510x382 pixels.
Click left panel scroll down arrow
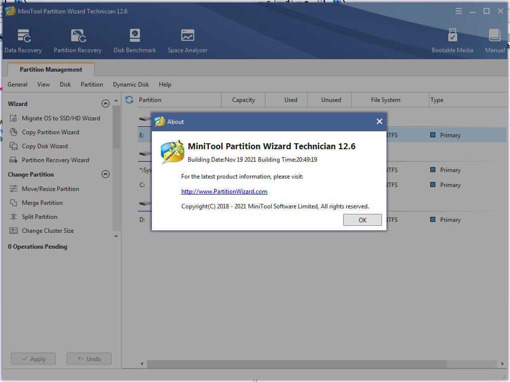pos(116,236)
